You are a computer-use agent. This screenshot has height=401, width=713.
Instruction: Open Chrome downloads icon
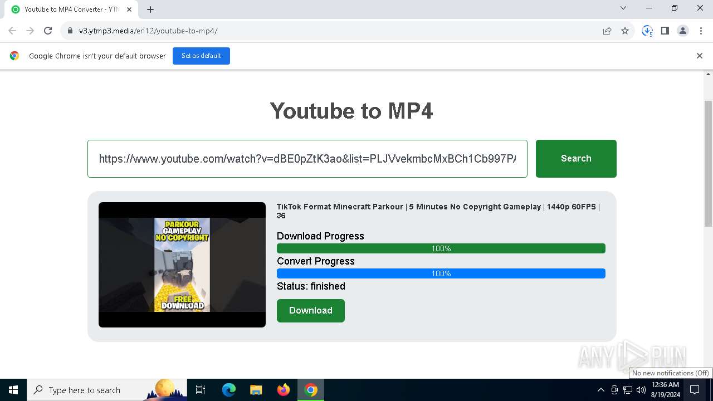(647, 31)
